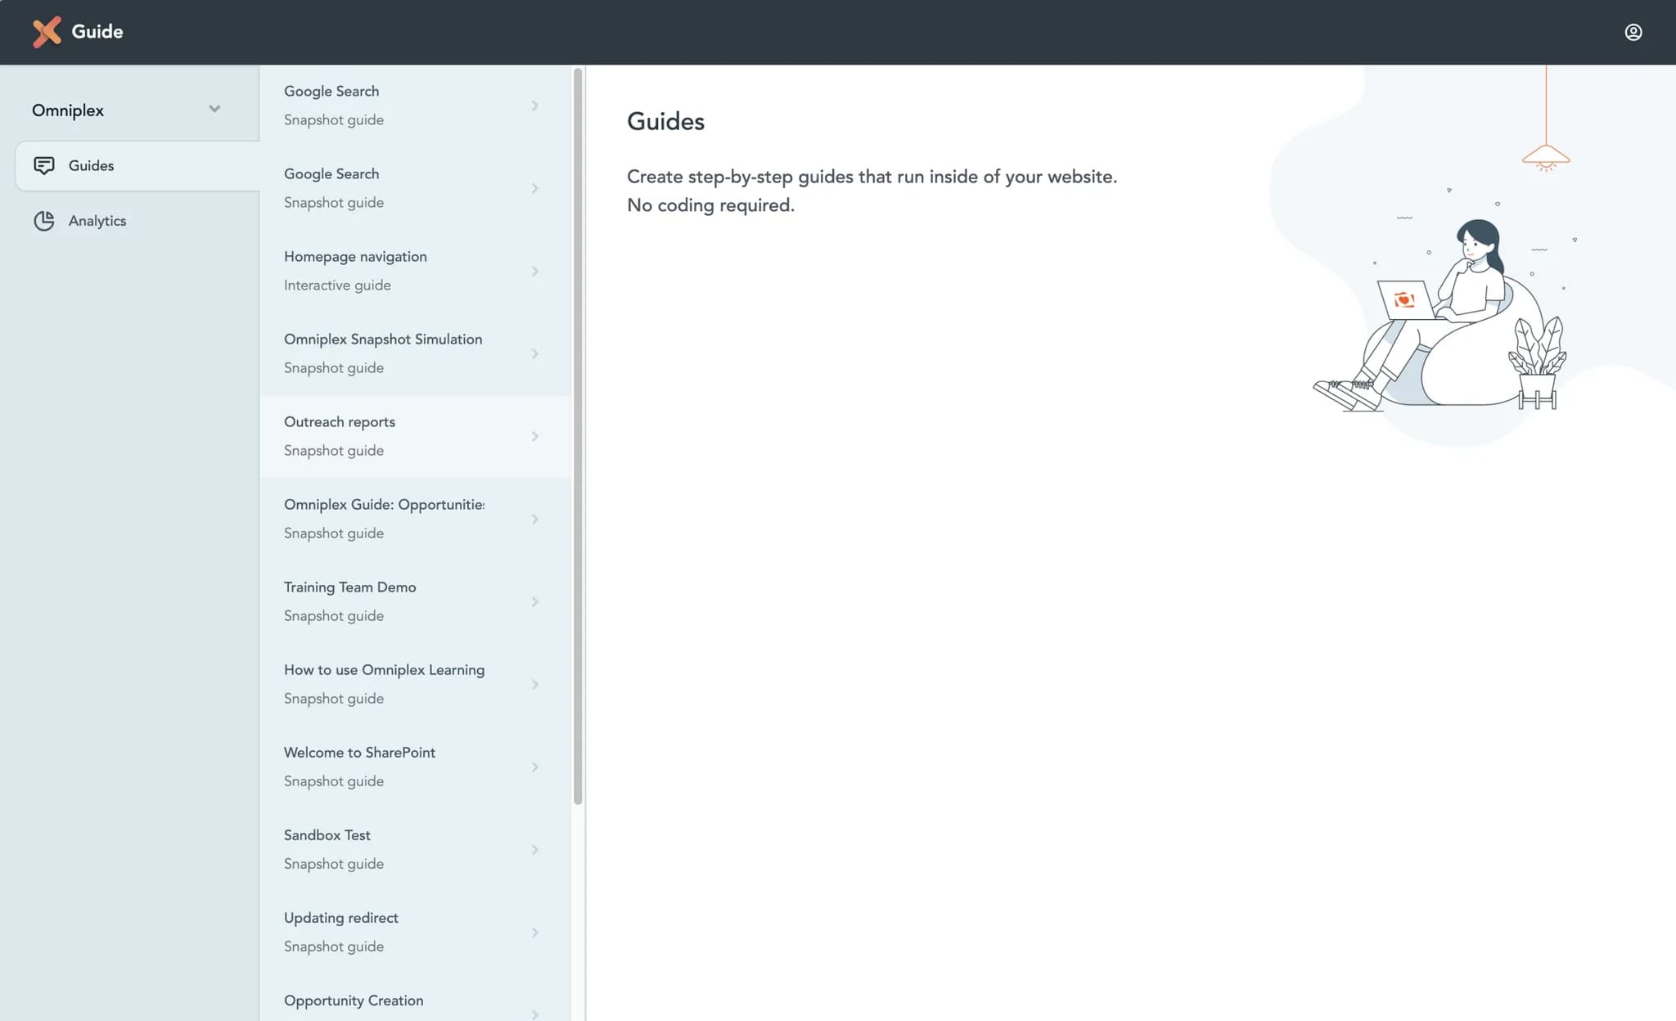Click the Analytics pie chart icon
1676x1021 pixels.
point(44,221)
